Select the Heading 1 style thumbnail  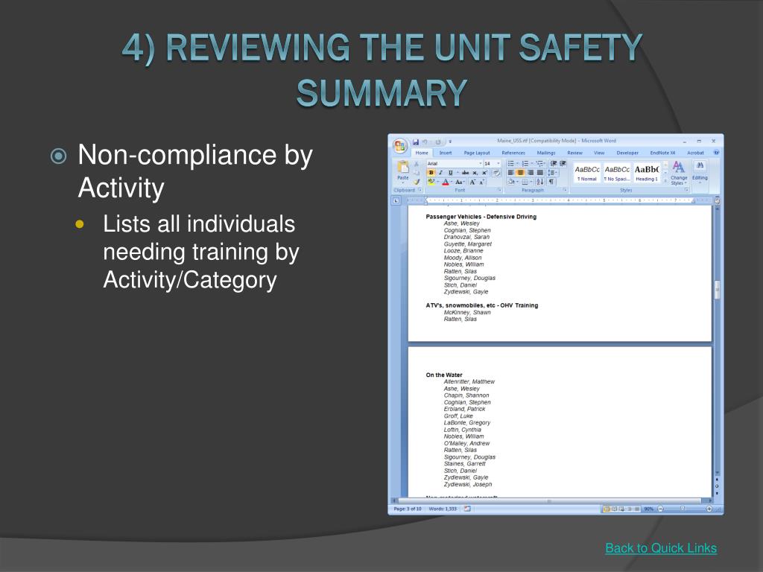click(647, 173)
